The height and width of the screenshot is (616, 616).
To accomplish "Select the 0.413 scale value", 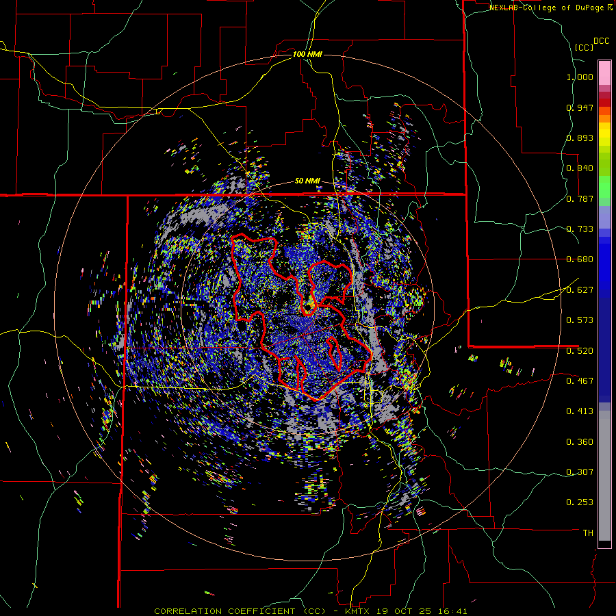I will coord(580,411).
